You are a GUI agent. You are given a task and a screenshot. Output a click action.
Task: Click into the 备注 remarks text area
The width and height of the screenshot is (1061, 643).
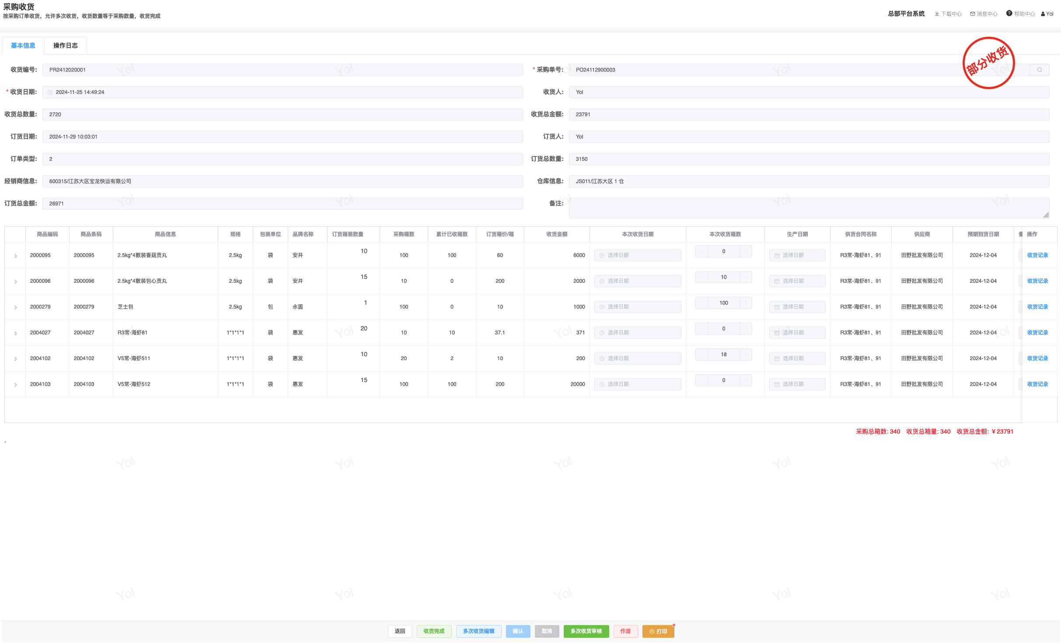pos(808,208)
